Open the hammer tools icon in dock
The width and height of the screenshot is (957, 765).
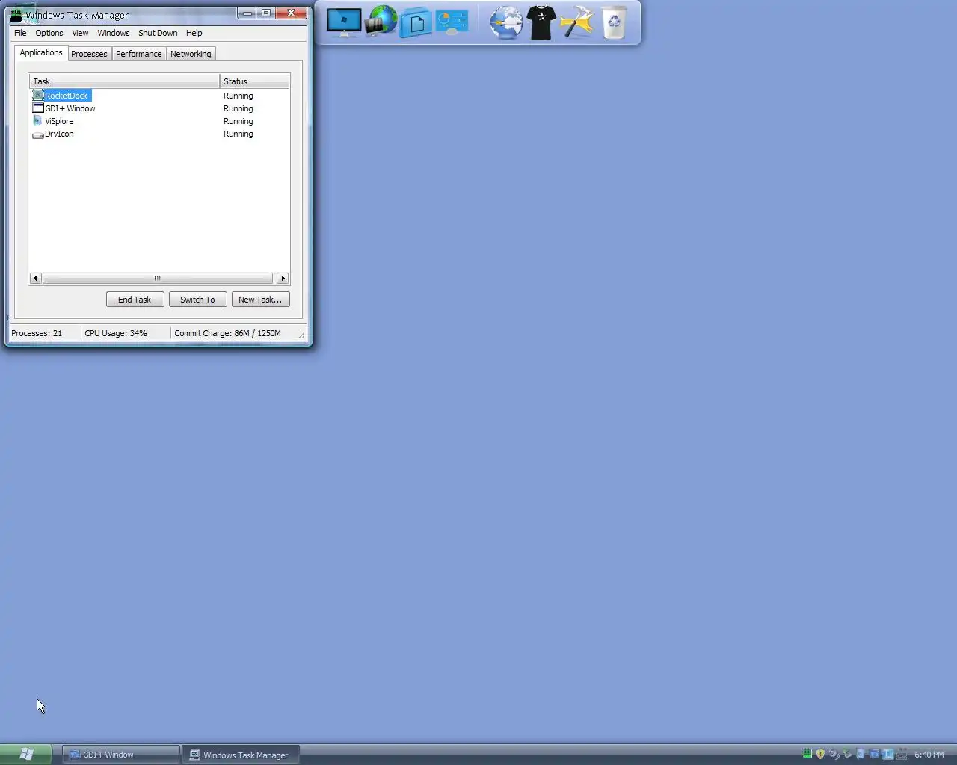click(576, 22)
